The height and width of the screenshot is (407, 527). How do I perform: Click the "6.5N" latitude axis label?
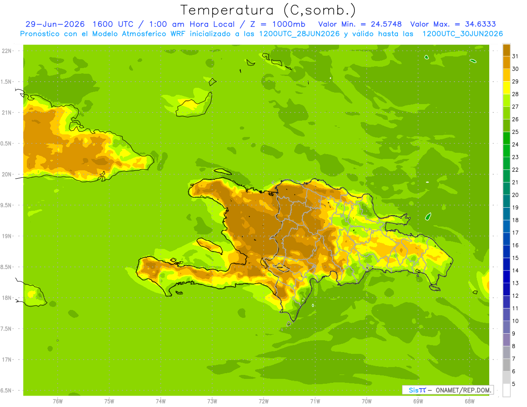(7, 390)
